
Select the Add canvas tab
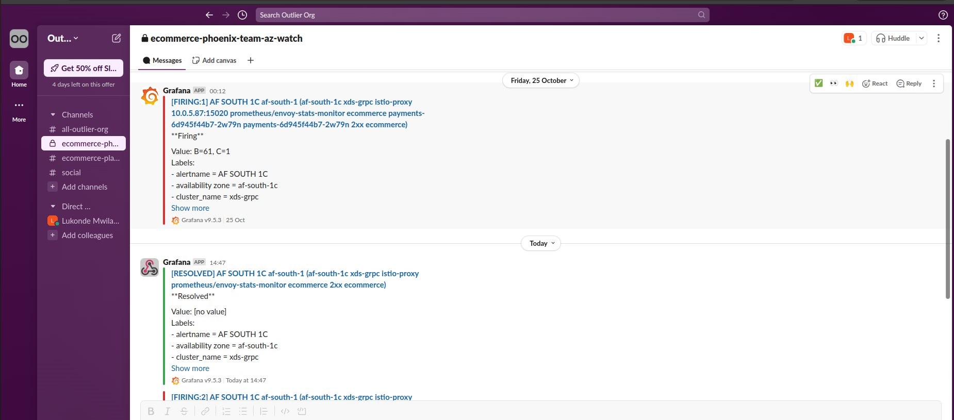[214, 60]
